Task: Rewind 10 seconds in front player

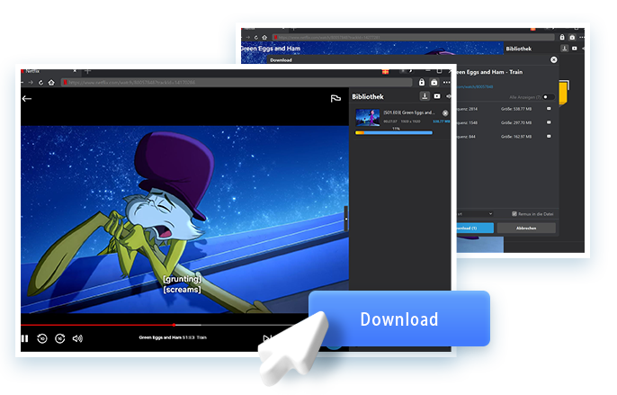Action: click(x=42, y=338)
